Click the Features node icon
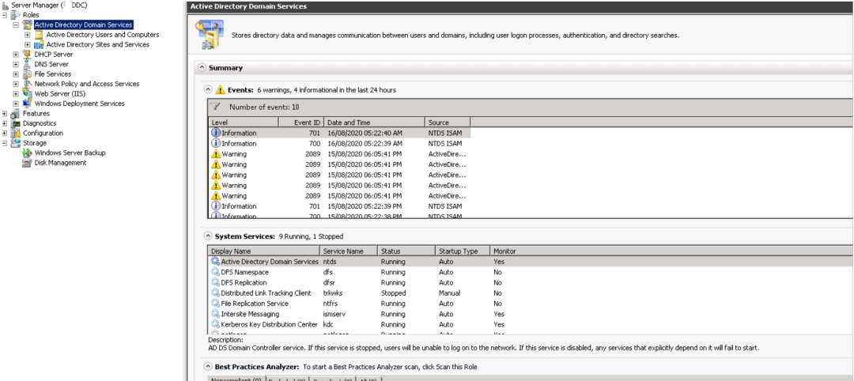The image size is (854, 381). click(15, 113)
